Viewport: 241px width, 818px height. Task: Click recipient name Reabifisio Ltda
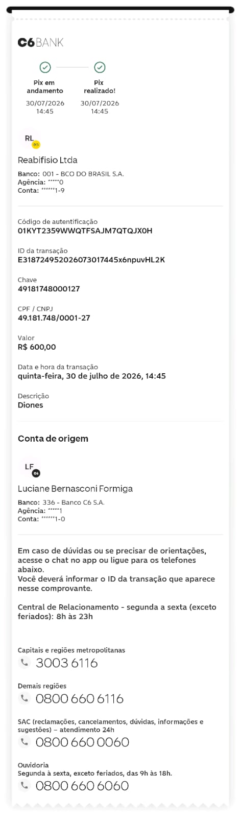pos(47,160)
